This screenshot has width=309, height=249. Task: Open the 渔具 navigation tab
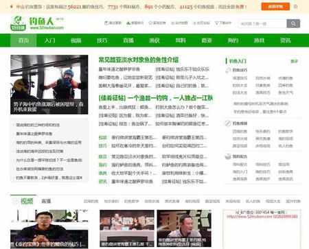(259, 40)
